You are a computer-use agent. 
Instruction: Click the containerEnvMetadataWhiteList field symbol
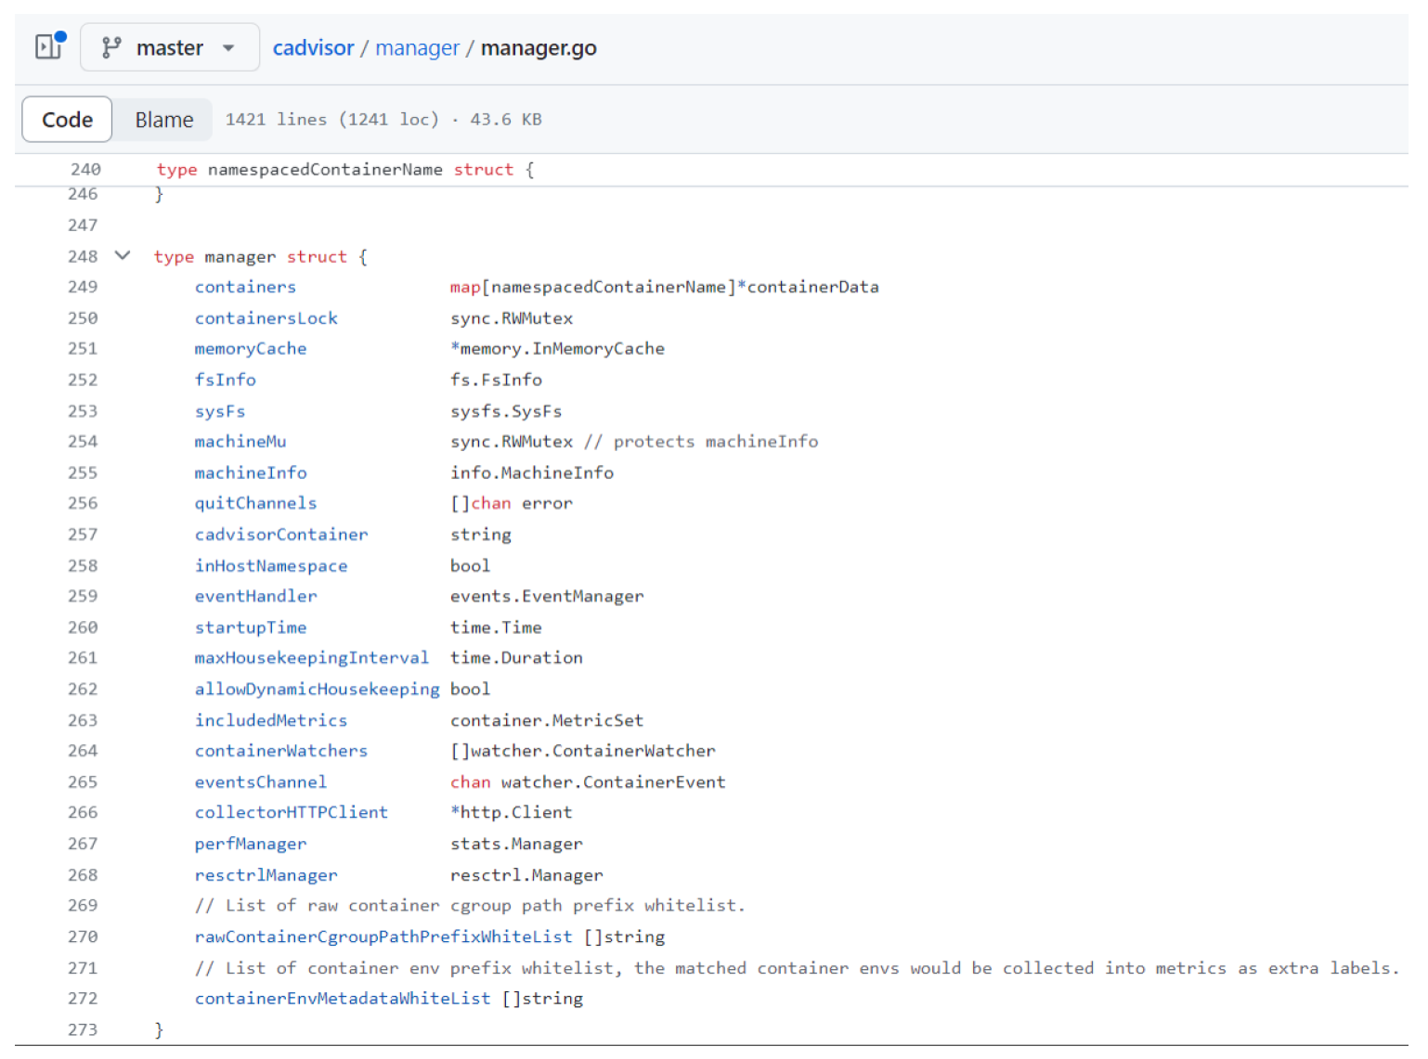pyautogui.click(x=342, y=999)
